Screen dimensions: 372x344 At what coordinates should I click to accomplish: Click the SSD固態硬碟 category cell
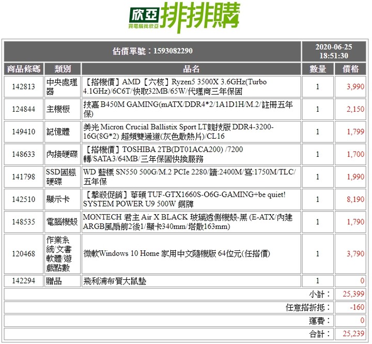pos(63,177)
